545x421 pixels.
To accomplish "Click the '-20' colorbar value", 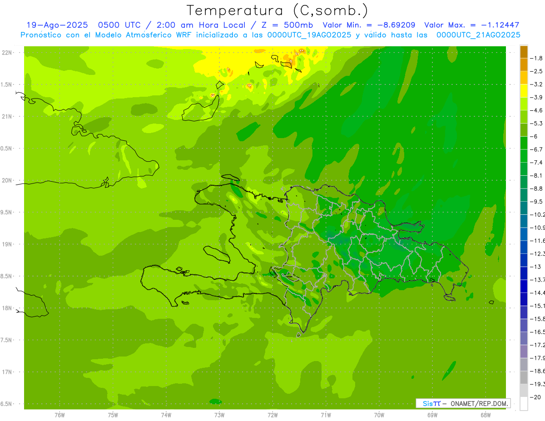I will pos(535,397).
